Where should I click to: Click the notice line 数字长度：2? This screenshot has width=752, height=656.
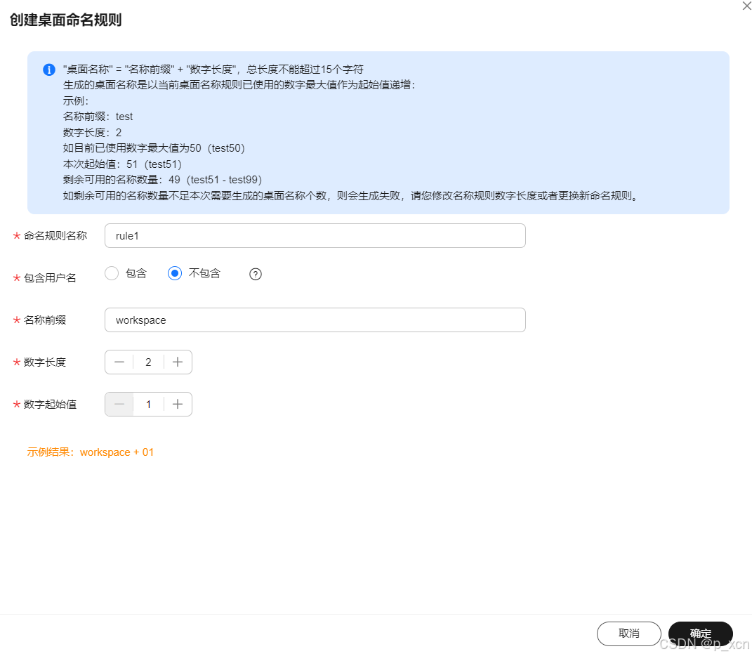click(93, 133)
